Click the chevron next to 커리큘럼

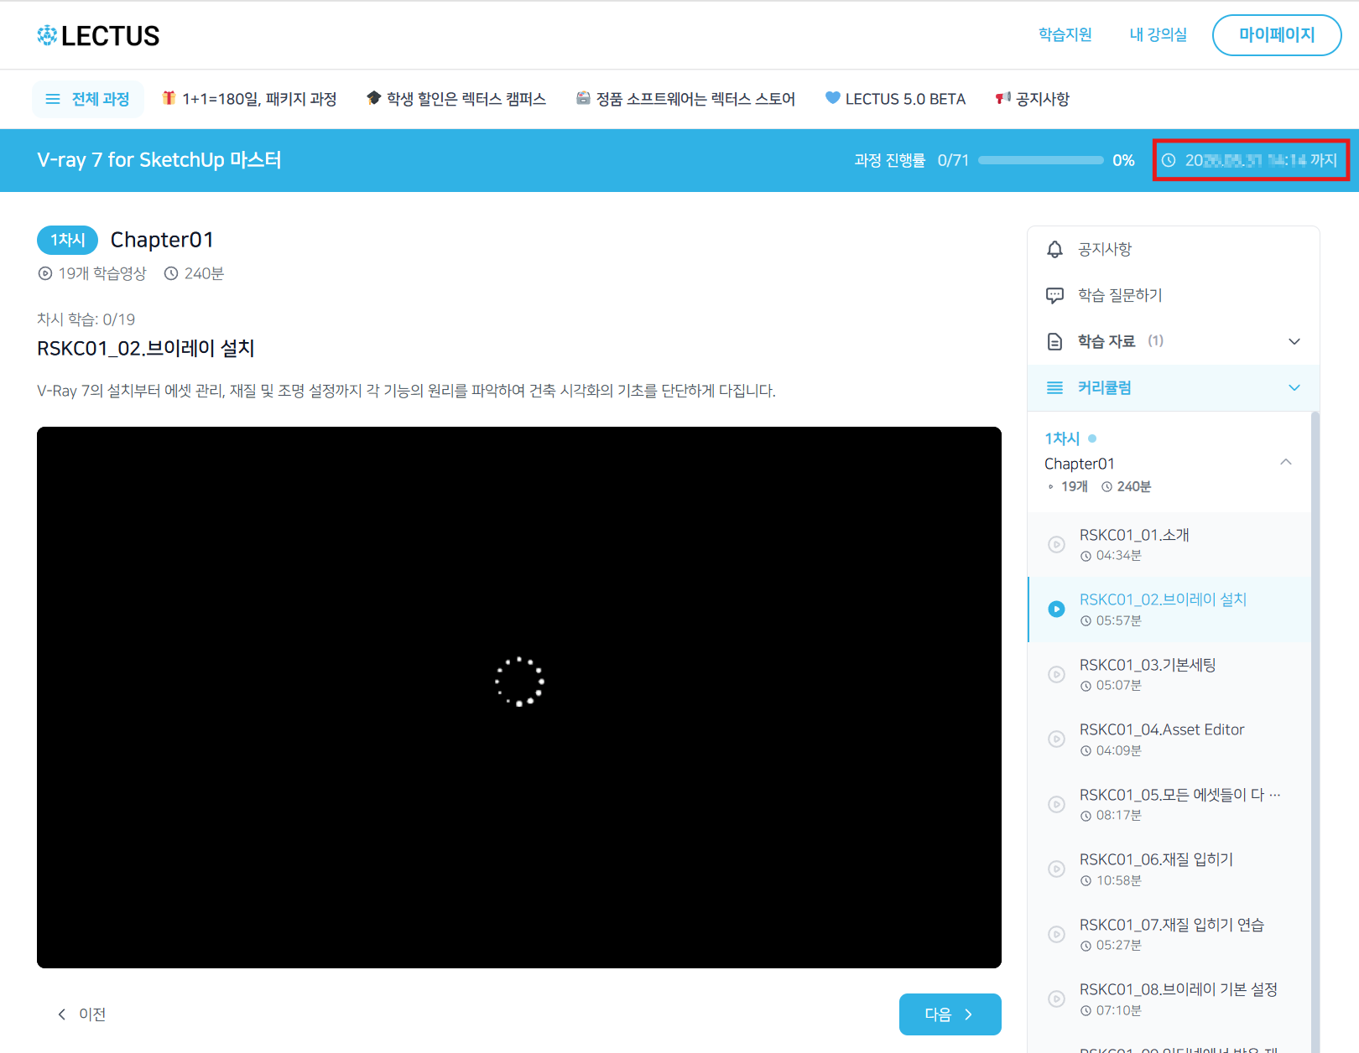pos(1294,387)
